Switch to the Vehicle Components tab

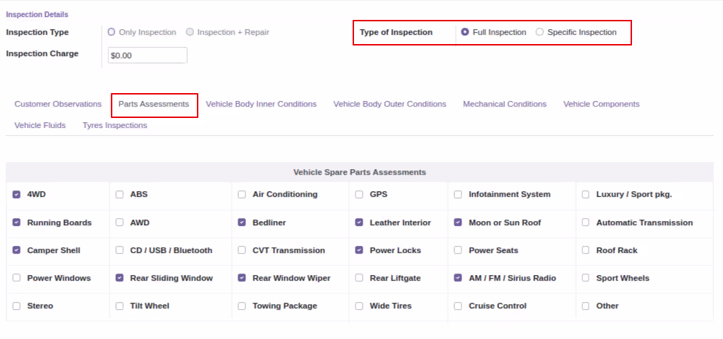pos(601,104)
